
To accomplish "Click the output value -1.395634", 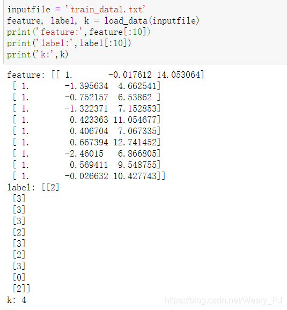I will pyautogui.click(x=86, y=86).
